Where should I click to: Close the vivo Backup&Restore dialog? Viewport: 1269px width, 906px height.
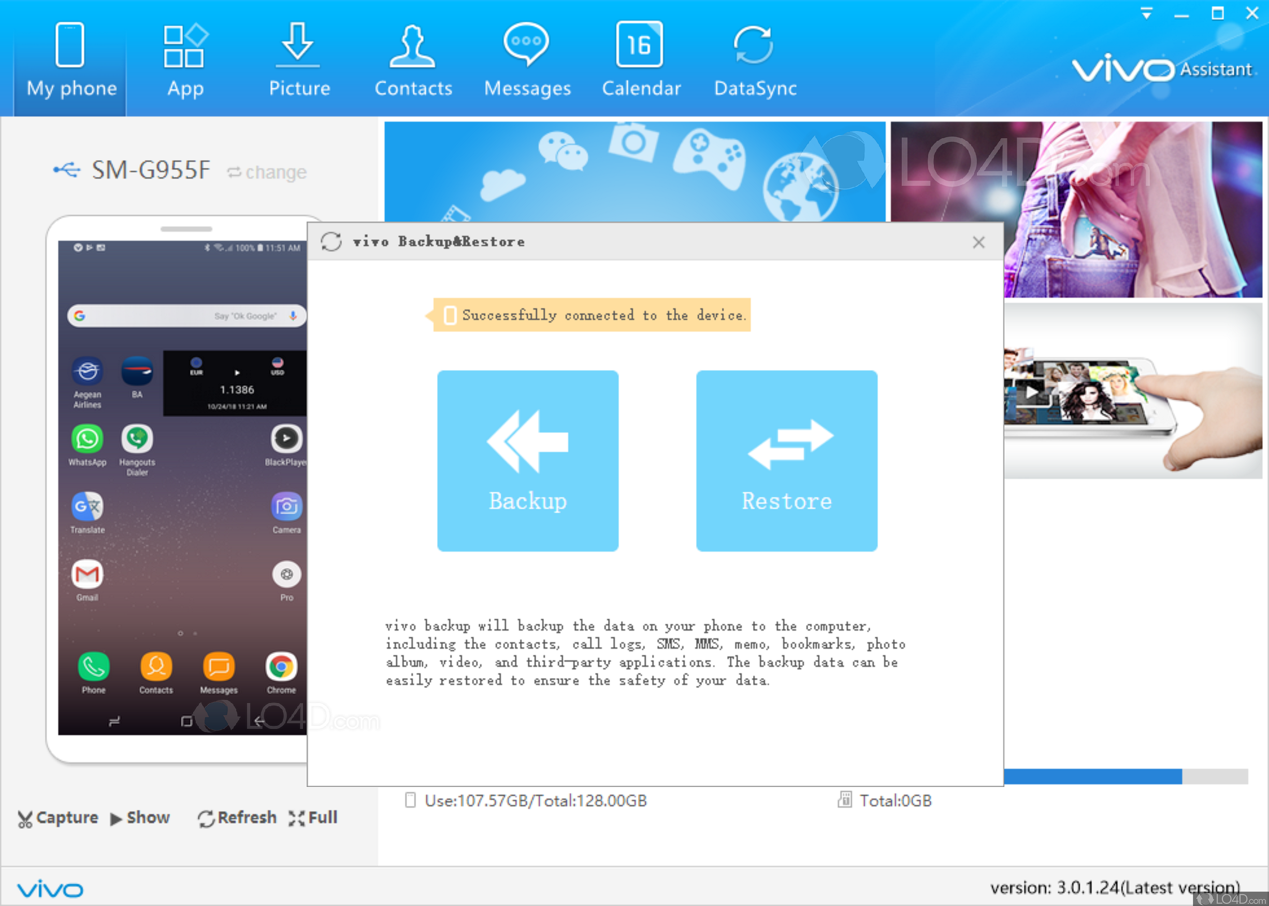978,242
